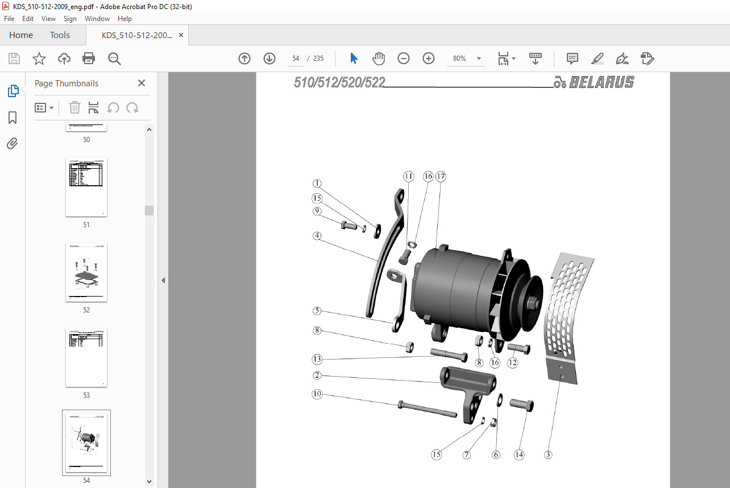Image resolution: width=730 pixels, height=488 pixels.
Task: Click the thumbnails scrollbar down arrow
Action: point(150,482)
